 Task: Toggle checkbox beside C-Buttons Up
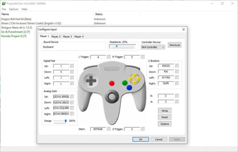coord(177,65)
